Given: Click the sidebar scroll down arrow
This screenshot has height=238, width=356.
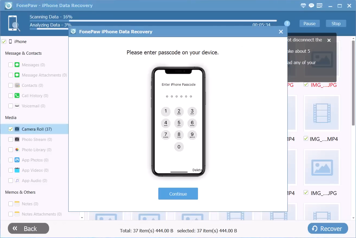Looking at the screenshot, I should click(x=82, y=217).
